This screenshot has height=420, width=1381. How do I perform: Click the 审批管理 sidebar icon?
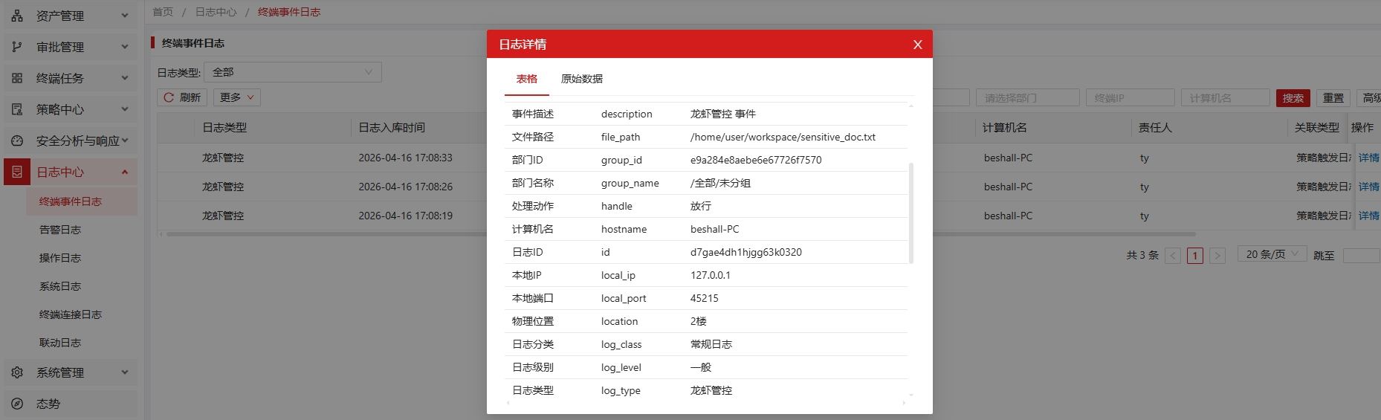(17, 47)
